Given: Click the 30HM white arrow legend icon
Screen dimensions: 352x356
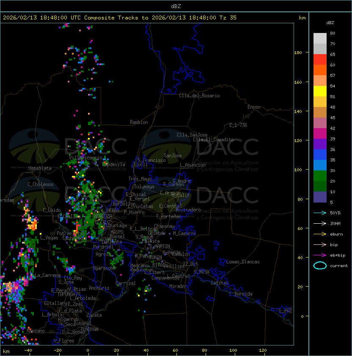Looking at the screenshot, I should (x=320, y=223).
